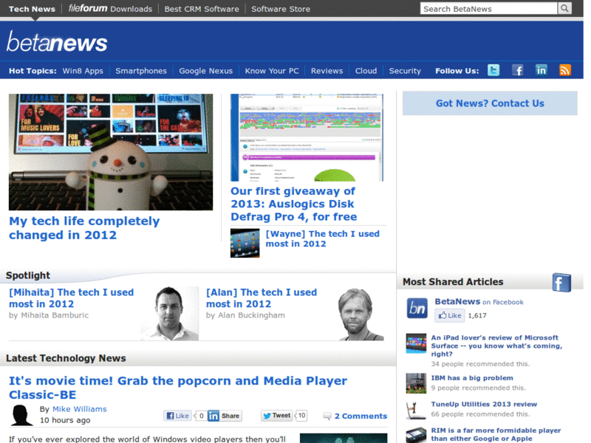Click TuneUp Utilities article thumbnail
This screenshot has height=443, width=591.
(416, 410)
